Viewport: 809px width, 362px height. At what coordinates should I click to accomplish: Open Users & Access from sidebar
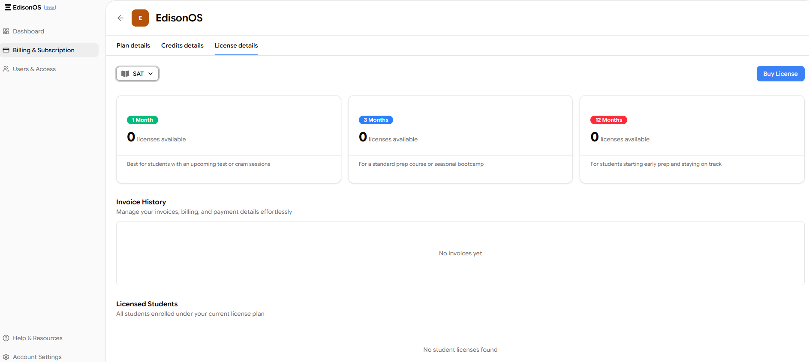click(34, 69)
